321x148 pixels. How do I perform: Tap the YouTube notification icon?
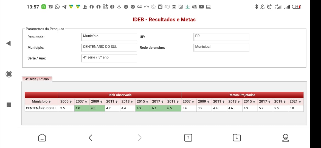pos(201,7)
